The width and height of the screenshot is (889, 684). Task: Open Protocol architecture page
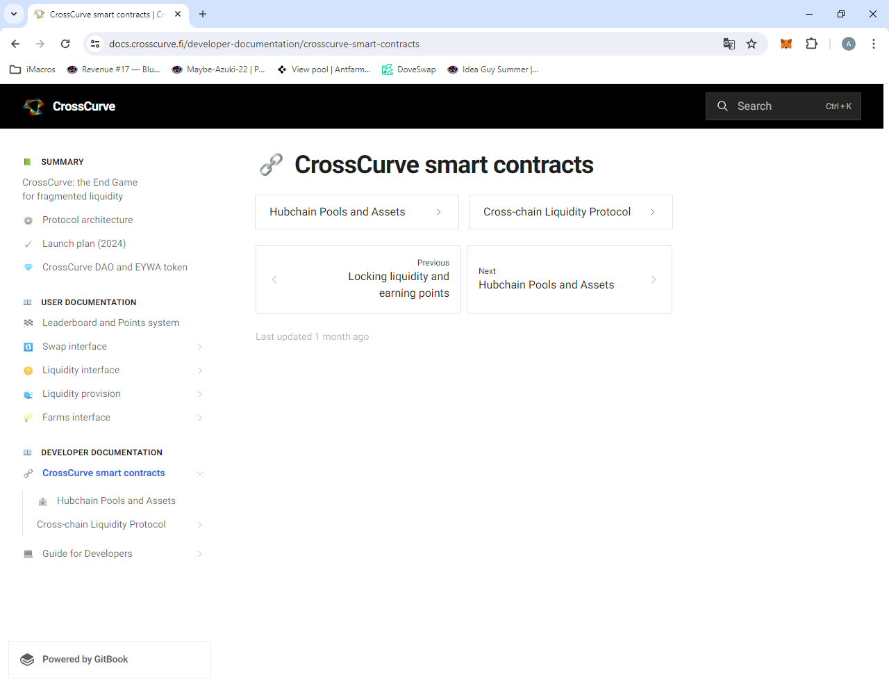[x=88, y=220]
